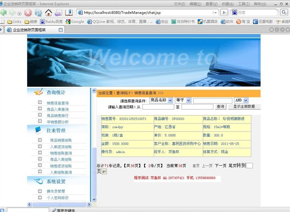
Task: Click the end date 至 field
Action: click(x=197, y=107)
